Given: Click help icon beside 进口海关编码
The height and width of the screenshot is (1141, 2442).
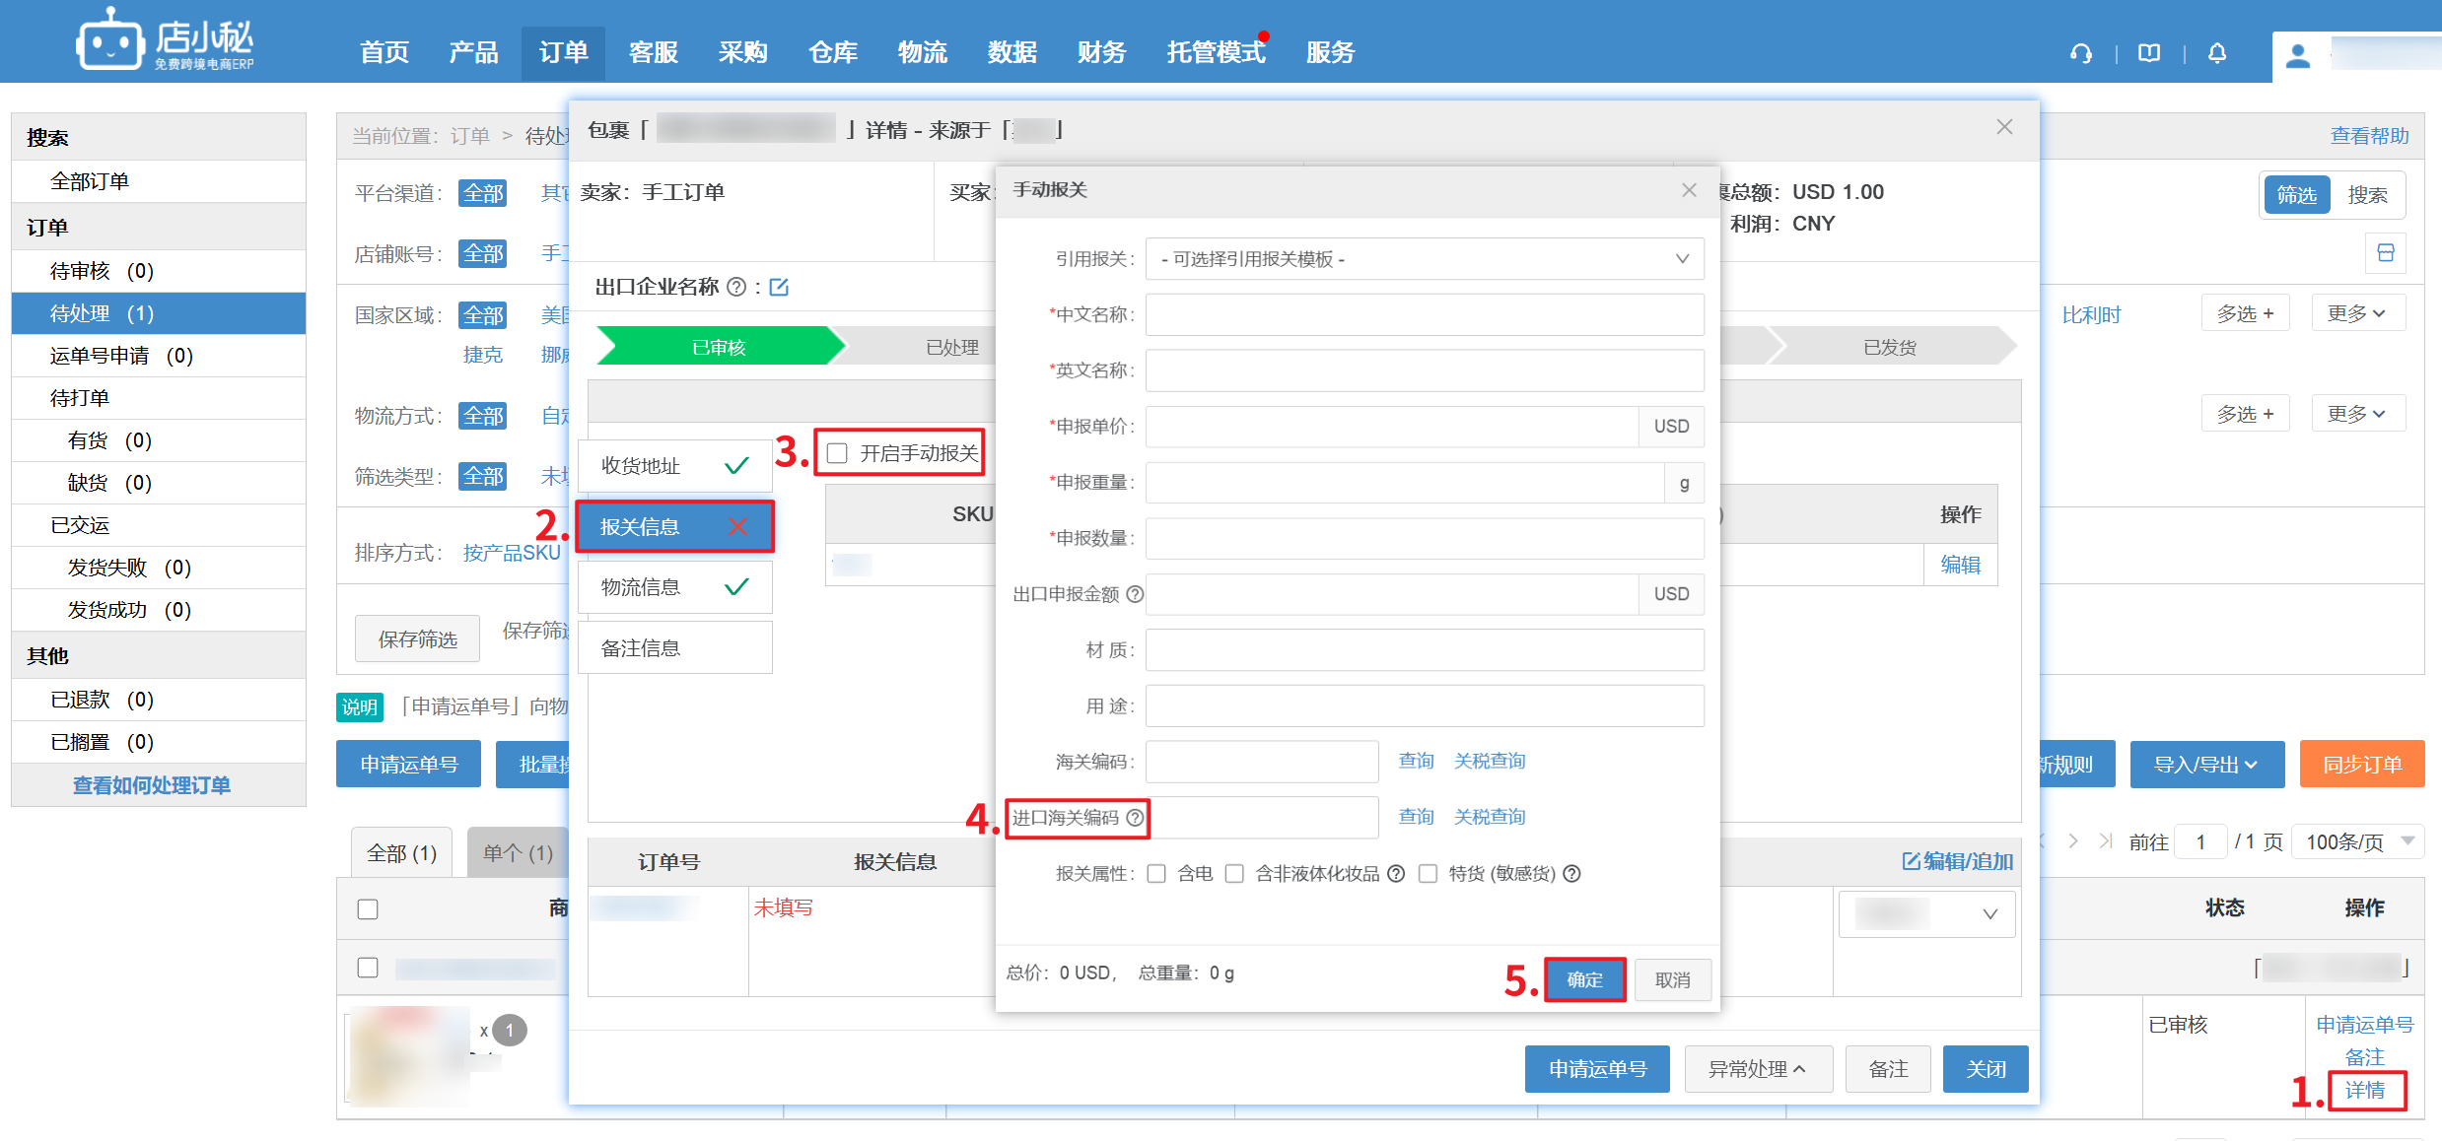Looking at the screenshot, I should tap(1135, 818).
